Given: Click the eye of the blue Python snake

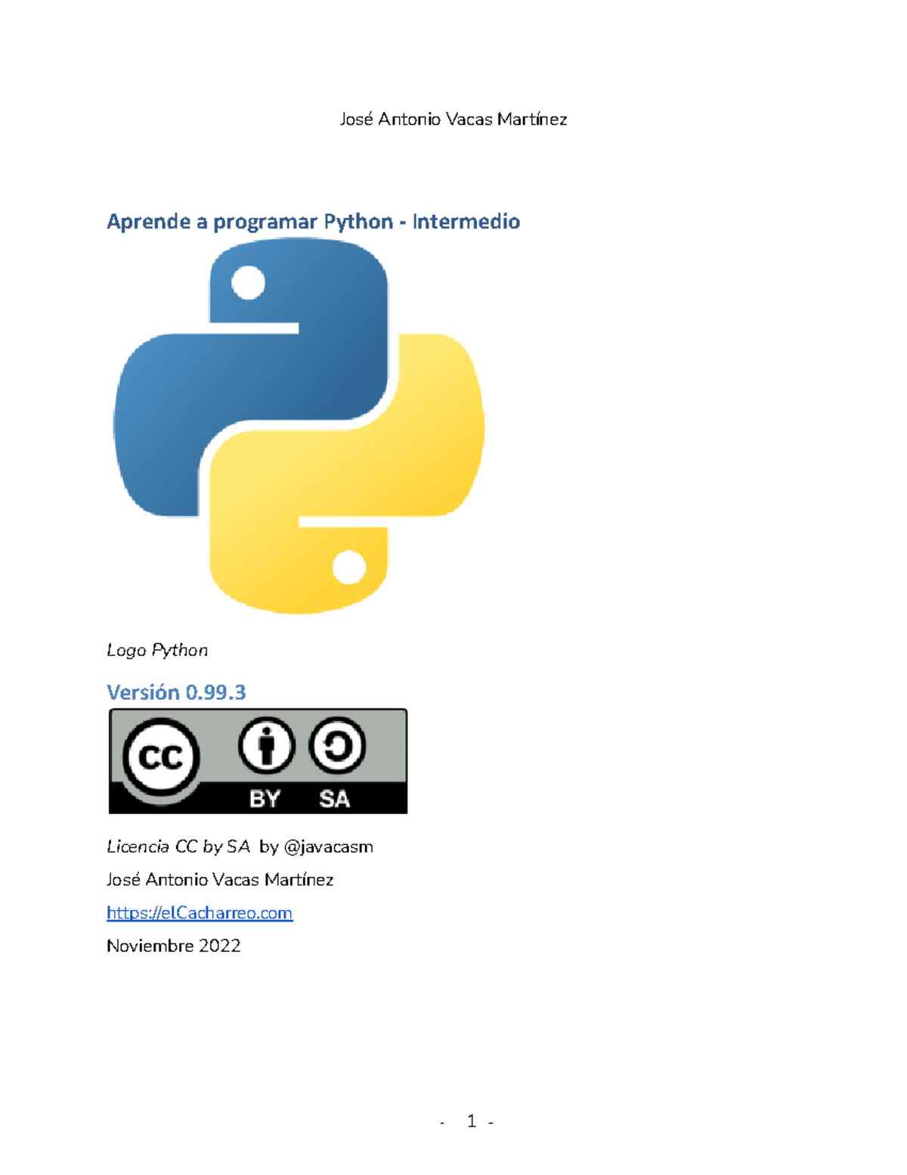Looking at the screenshot, I should (x=249, y=281).
